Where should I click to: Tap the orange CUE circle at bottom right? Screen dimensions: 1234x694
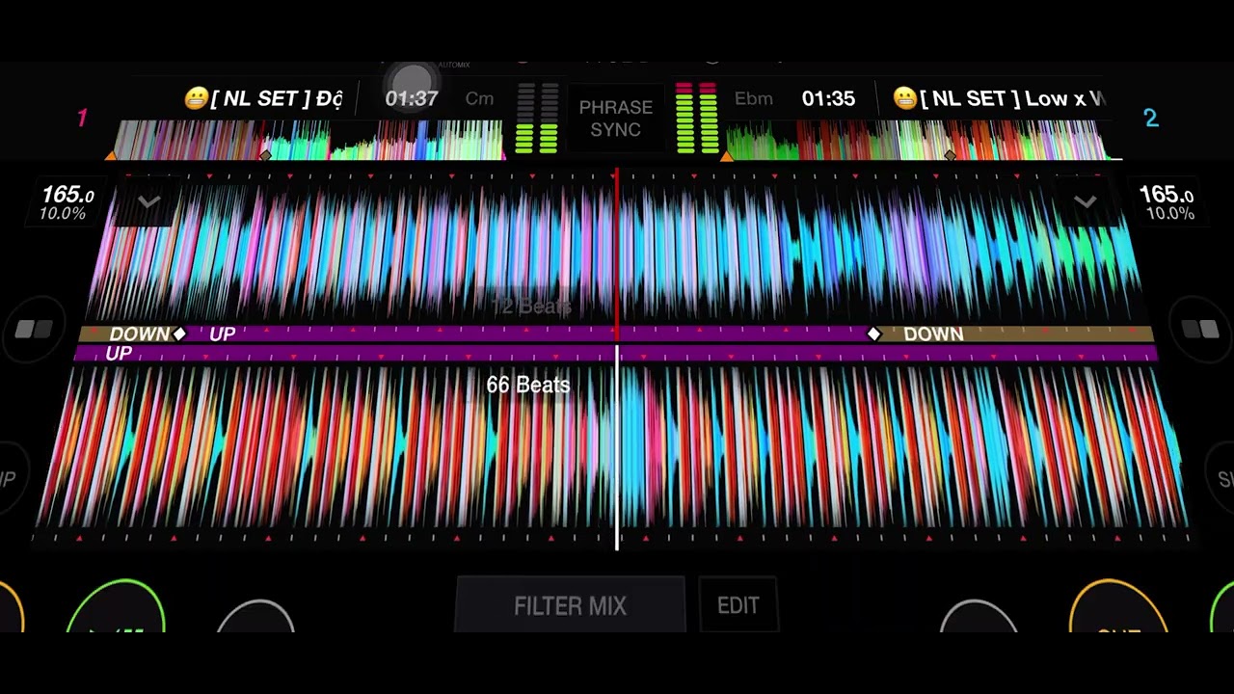(1118, 607)
